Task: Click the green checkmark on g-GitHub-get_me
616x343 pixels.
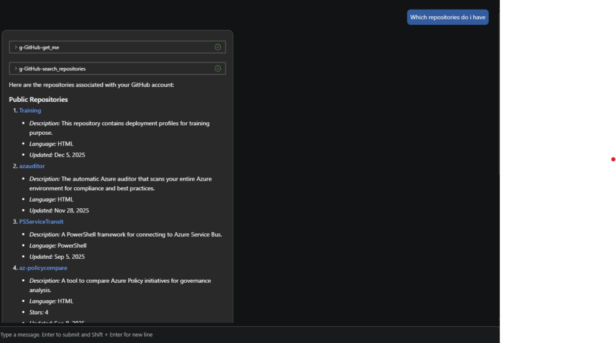Action: coord(218,47)
